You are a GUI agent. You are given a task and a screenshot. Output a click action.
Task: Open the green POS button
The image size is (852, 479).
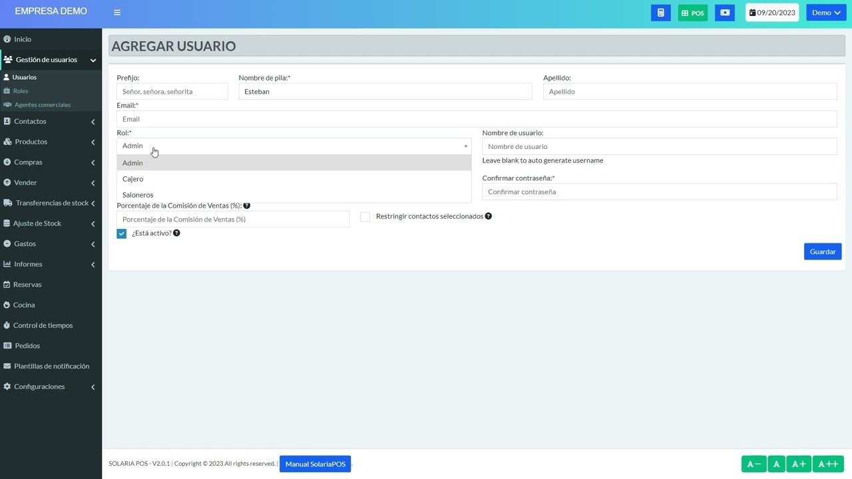coord(693,13)
